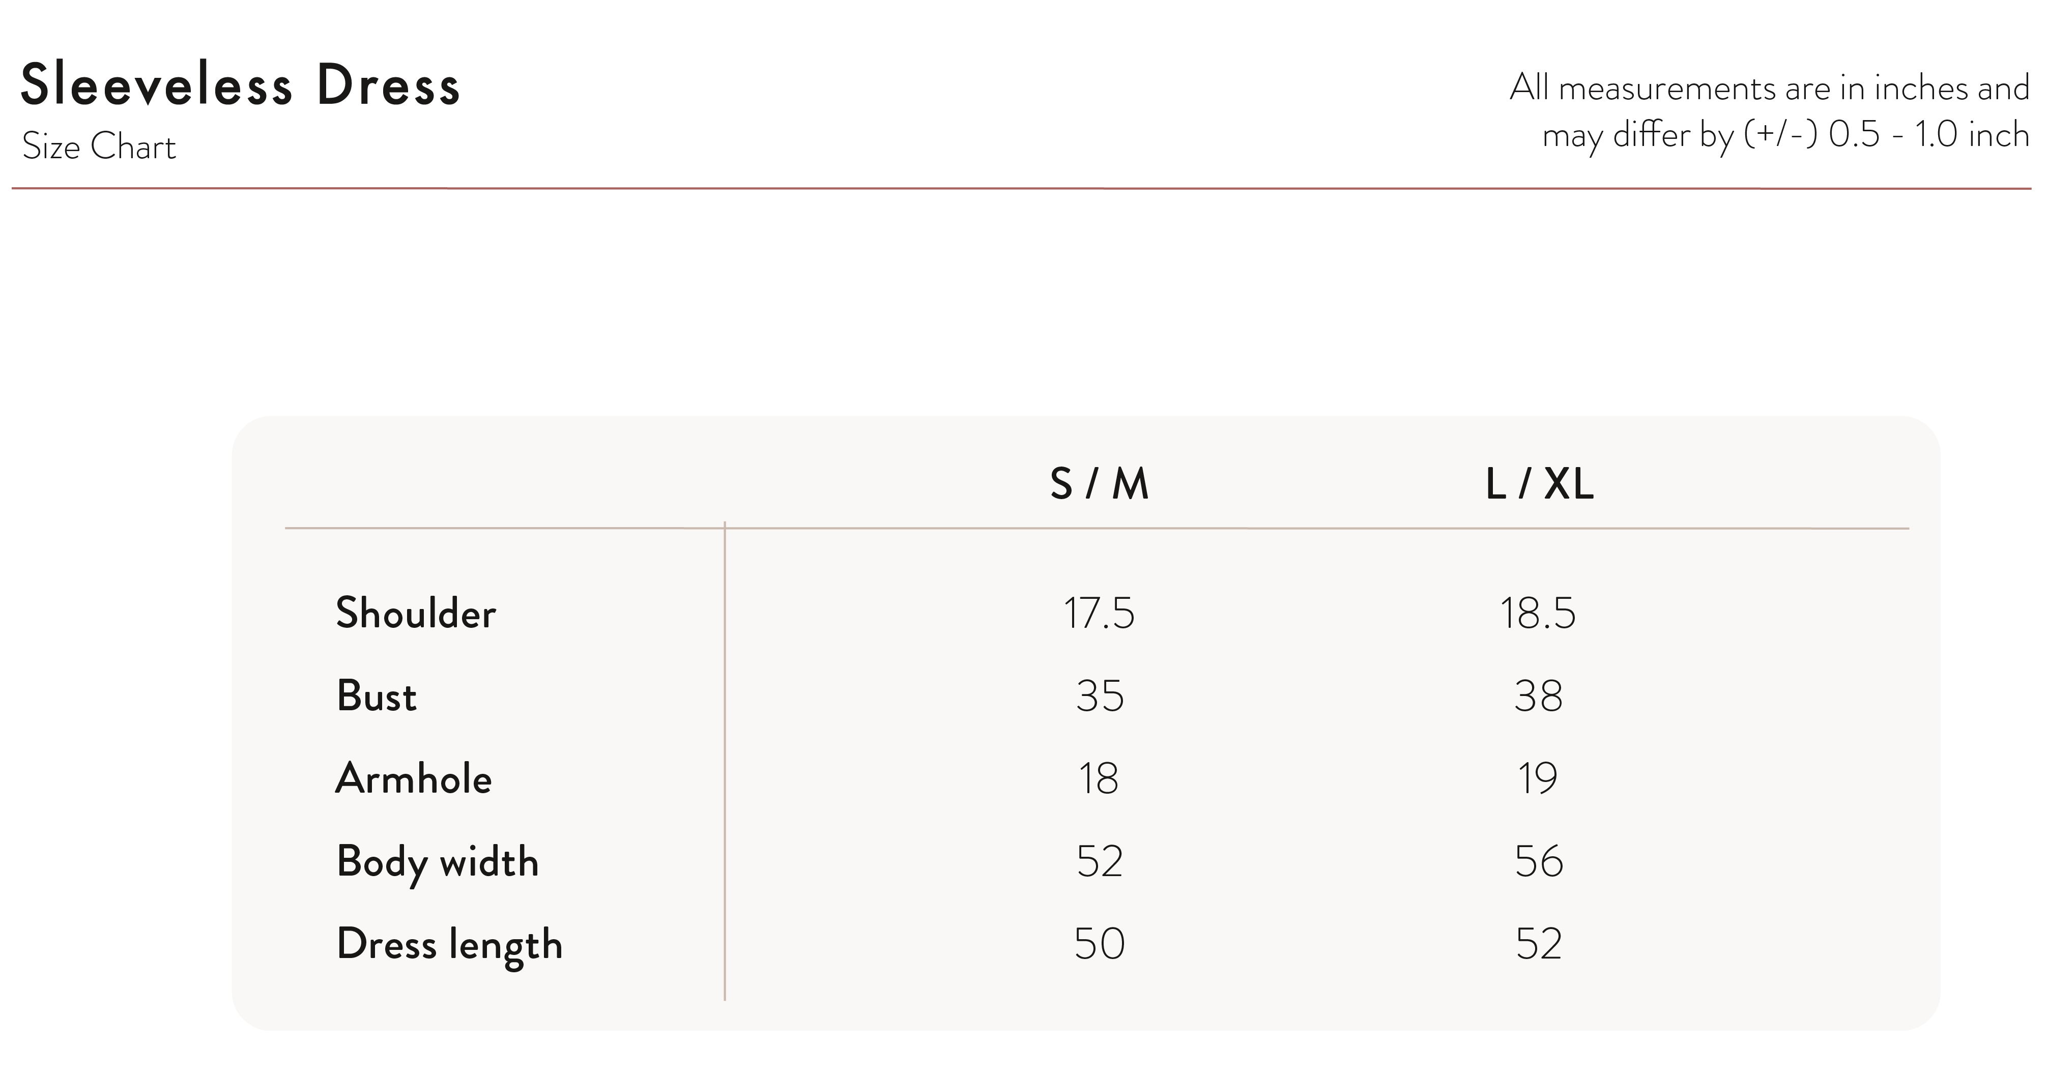Pick Armhole value 19 under L / XL

1538,779
